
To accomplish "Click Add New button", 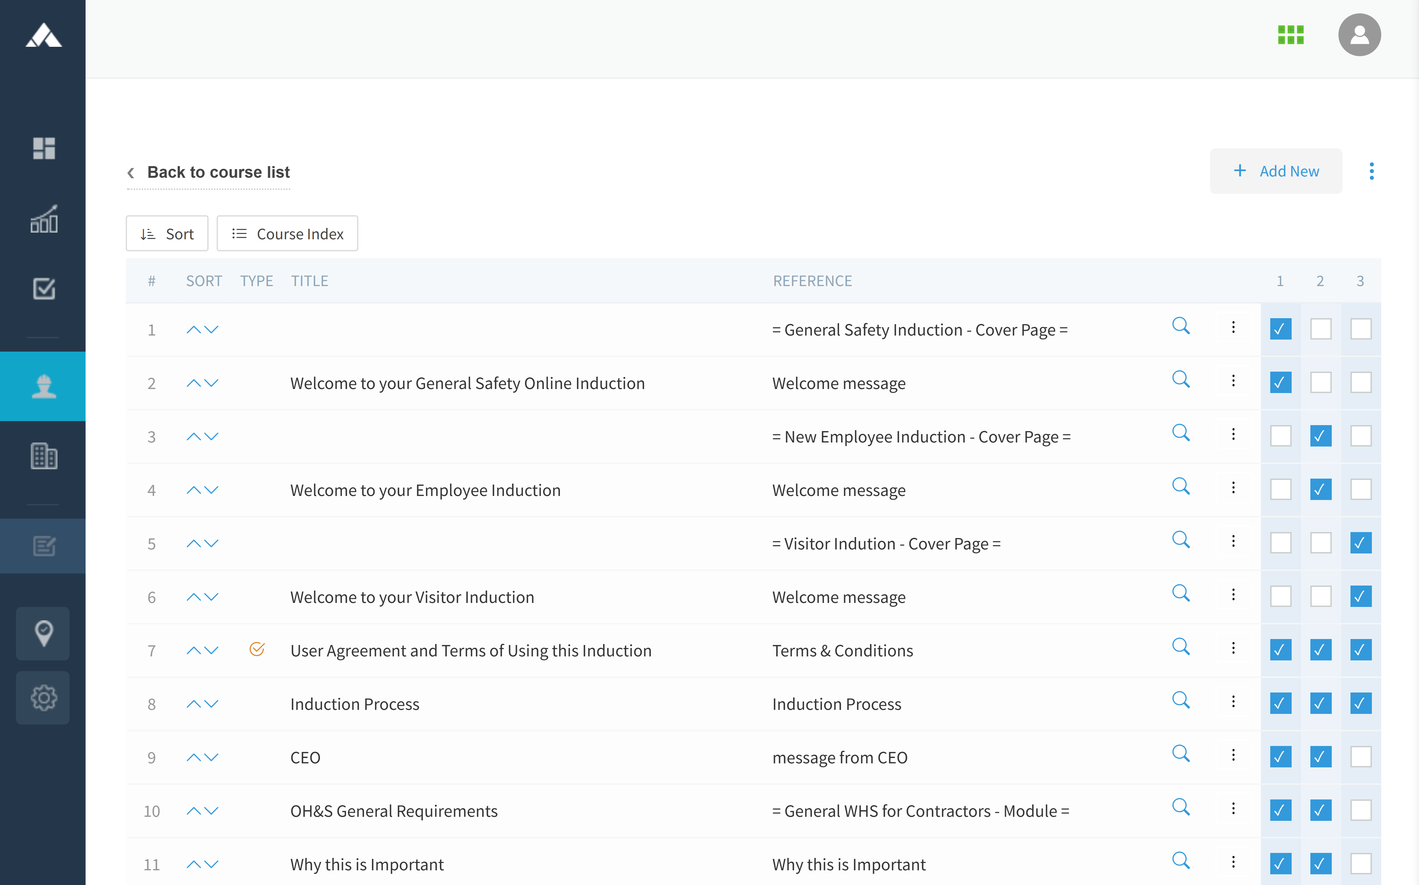I will [1276, 171].
